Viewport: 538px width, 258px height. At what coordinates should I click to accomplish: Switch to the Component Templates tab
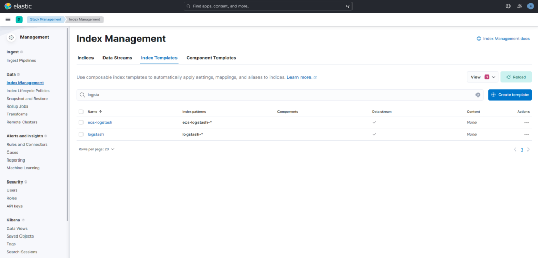[211, 58]
